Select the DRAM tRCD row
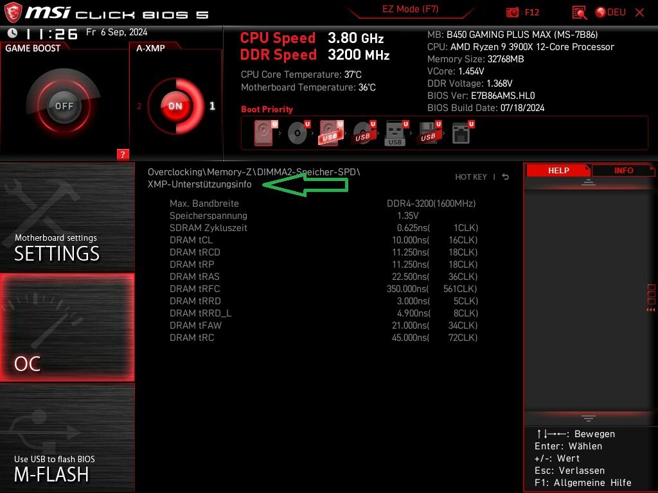The width and height of the screenshot is (658, 493). (x=323, y=252)
